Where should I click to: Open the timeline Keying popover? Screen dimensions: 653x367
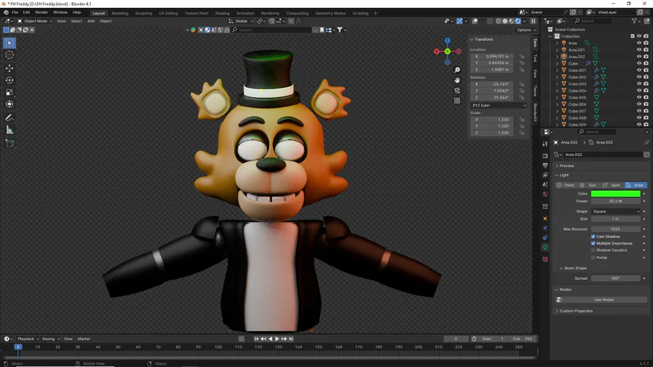tap(50, 339)
